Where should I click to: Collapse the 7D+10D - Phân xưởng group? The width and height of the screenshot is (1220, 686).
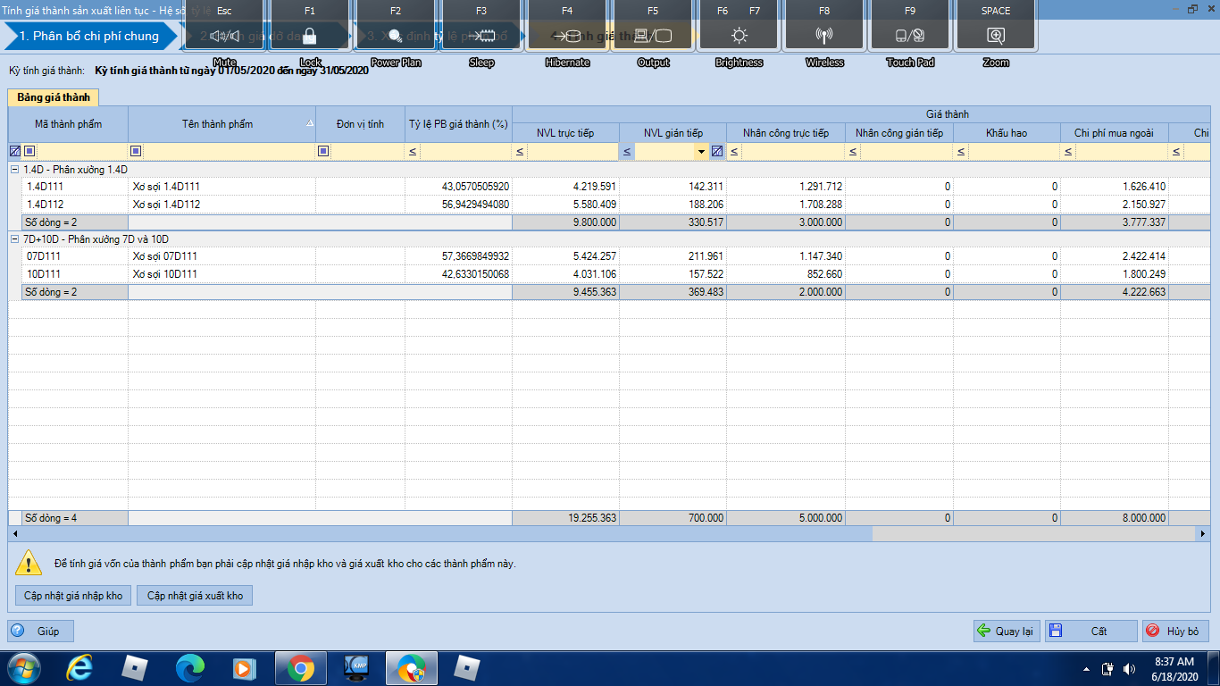14,239
